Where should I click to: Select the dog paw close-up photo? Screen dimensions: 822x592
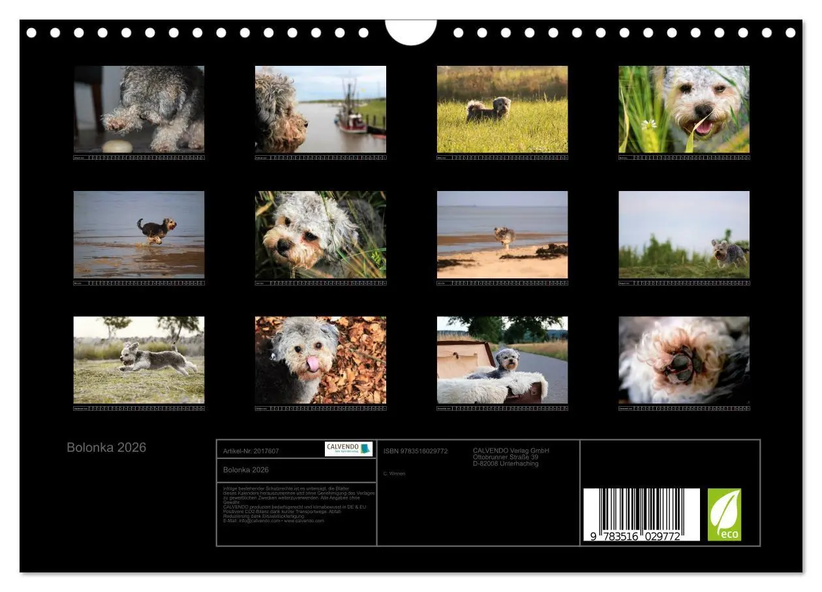click(684, 360)
